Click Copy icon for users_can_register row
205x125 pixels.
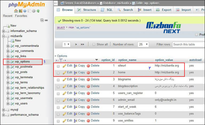tap(75, 93)
